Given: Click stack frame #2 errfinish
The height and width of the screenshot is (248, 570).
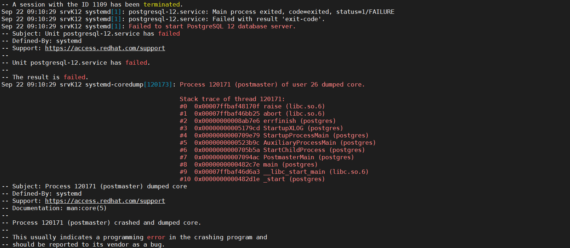Looking at the screenshot, I should coord(258,121).
